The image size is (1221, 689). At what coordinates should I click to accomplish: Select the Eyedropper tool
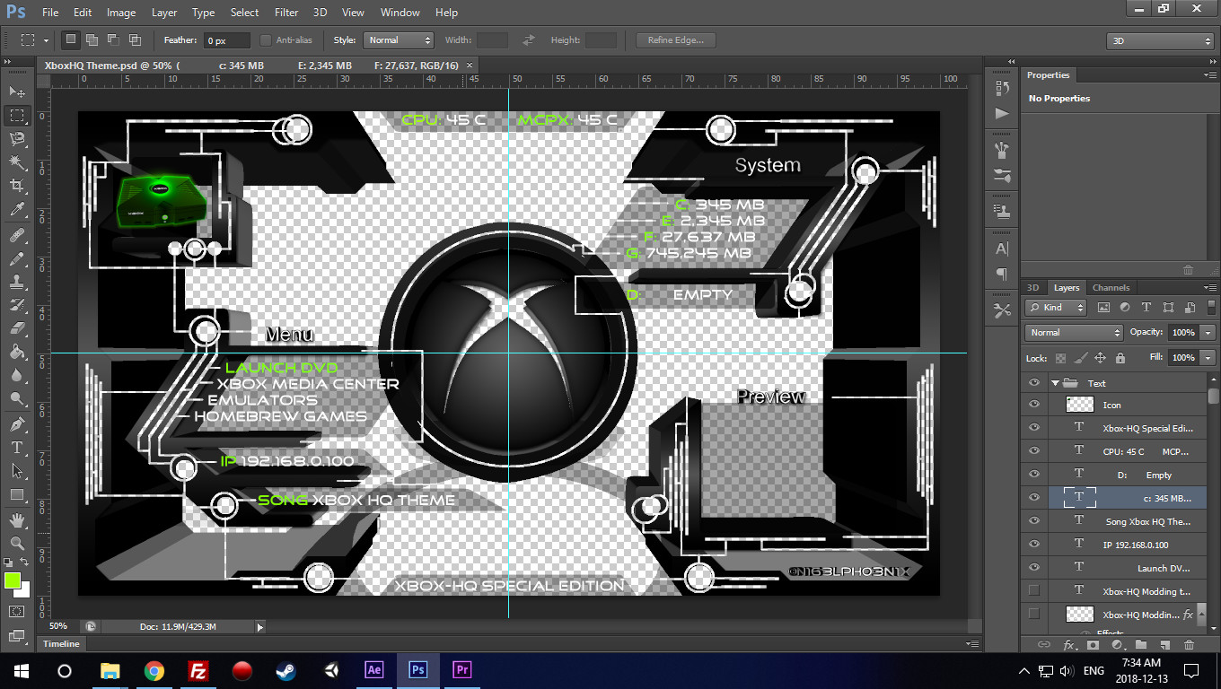[17, 210]
